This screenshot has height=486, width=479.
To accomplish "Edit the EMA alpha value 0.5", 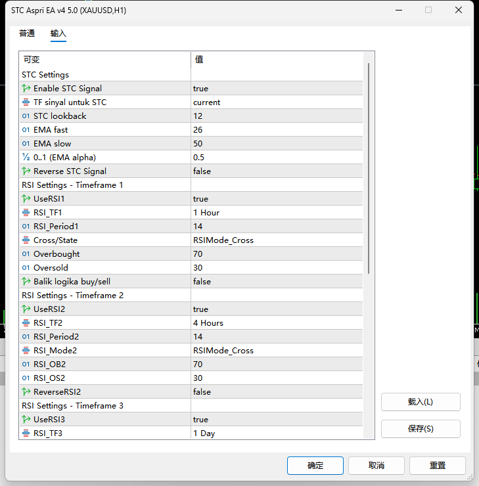I will [277, 158].
